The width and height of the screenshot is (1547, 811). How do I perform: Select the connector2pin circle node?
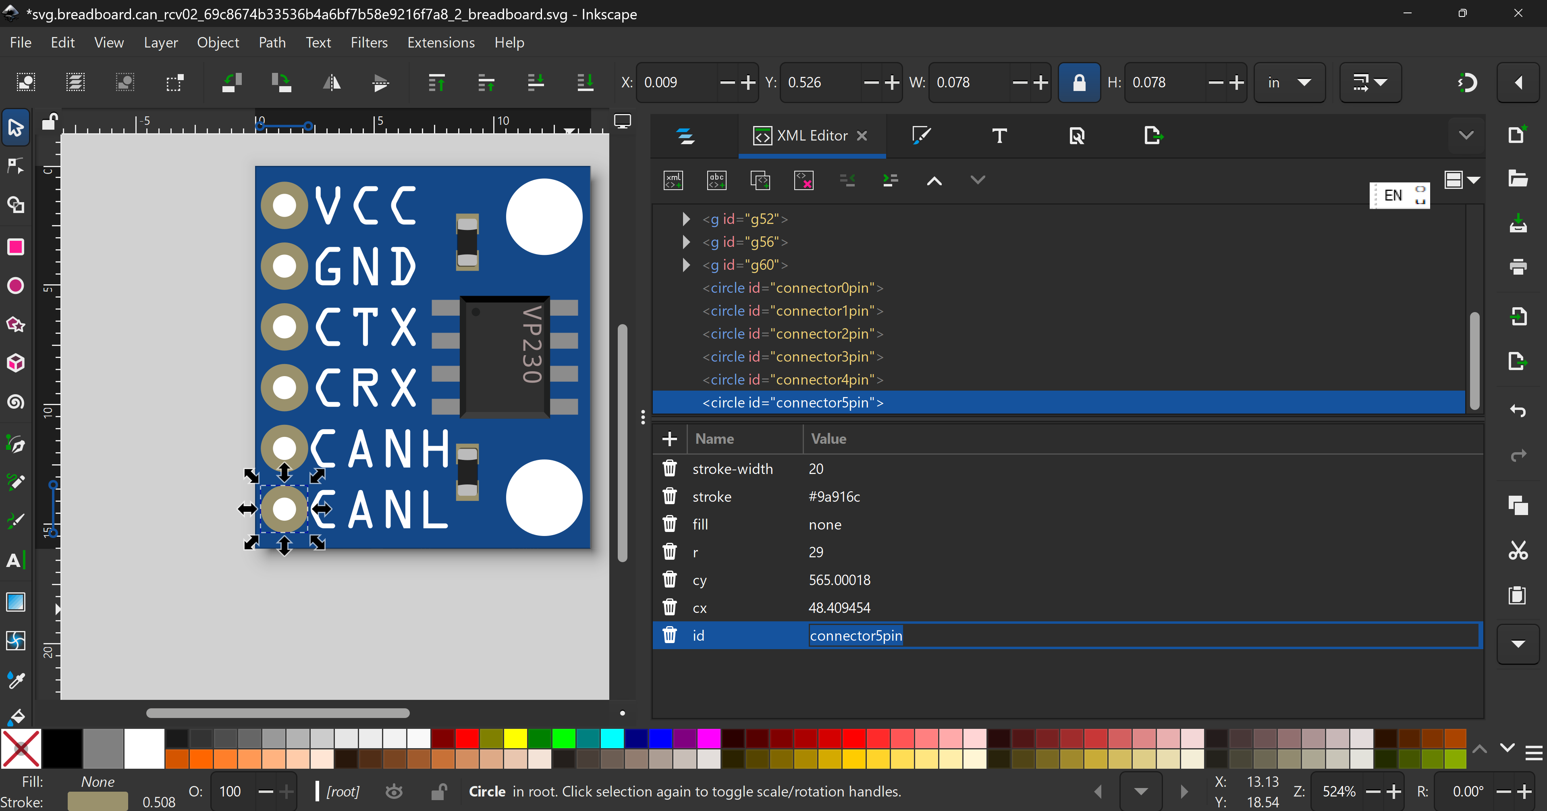(792, 334)
